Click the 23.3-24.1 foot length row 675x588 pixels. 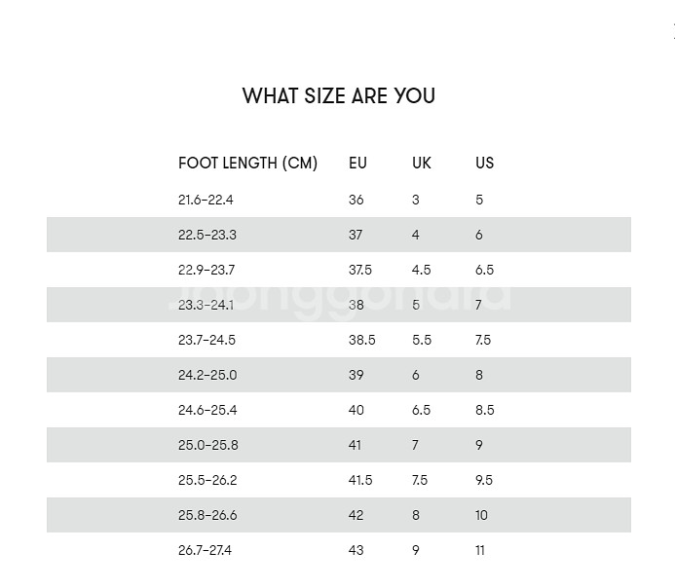(339, 305)
